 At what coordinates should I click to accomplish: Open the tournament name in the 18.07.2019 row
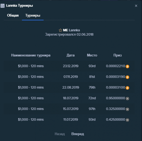tap(31, 98)
